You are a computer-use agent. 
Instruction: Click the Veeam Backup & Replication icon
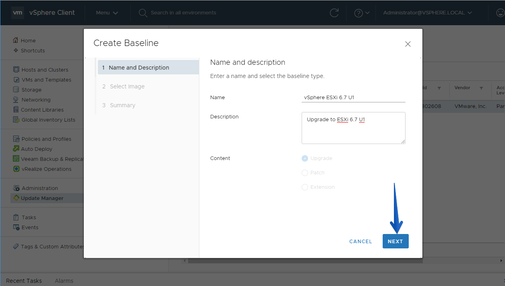tap(16, 159)
